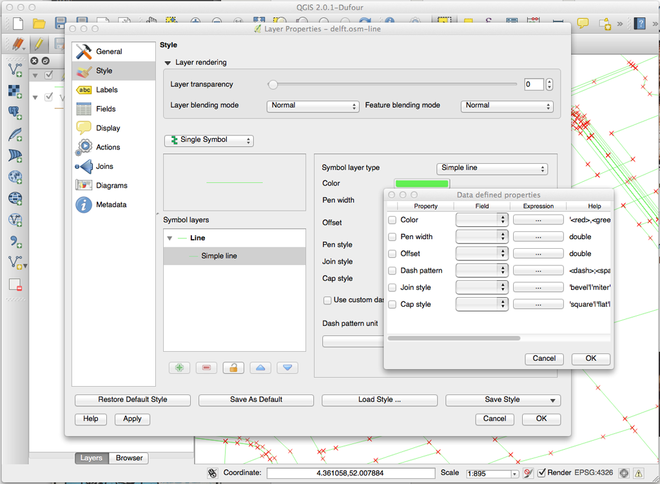660x484 pixels.
Task: Open the Joins section in sidebar
Action: 104,166
